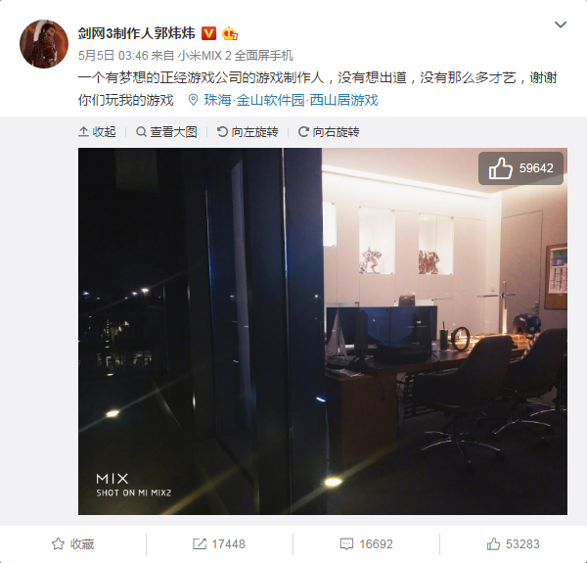Screen dimensions: 587x563
Task: Click 查看大图 to view the full image
Action: [x=166, y=132]
